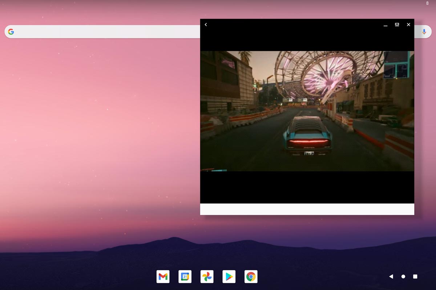Start voice search with the microphone icon

click(424, 32)
